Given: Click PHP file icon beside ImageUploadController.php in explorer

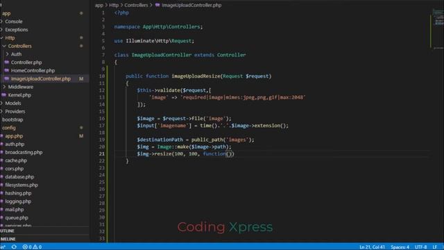Looking at the screenshot, I should 6,78.
